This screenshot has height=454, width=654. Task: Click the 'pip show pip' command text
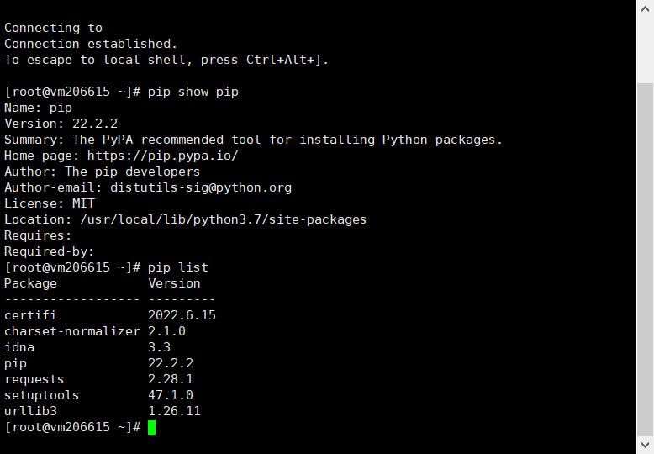click(x=193, y=92)
